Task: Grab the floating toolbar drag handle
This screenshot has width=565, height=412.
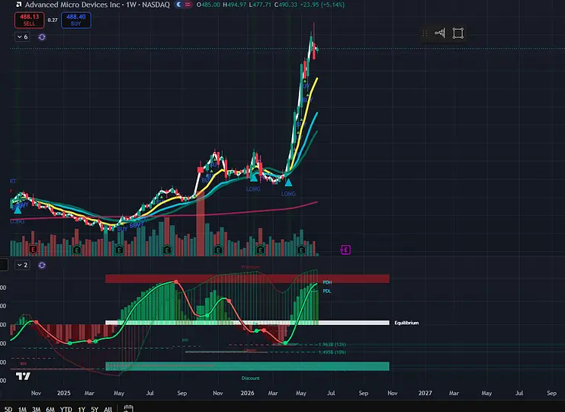Action: tap(425, 33)
